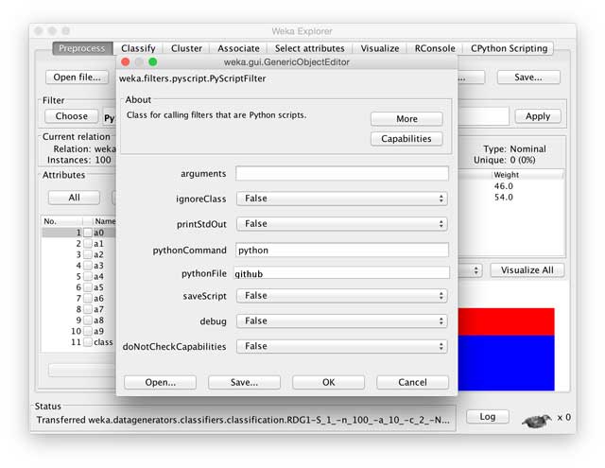
Task: Click the All attributes button
Action: (74, 198)
